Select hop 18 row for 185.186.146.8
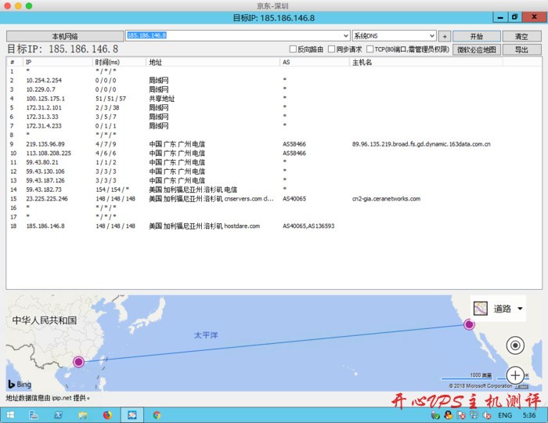The width and height of the screenshot is (548, 423). click(x=157, y=226)
